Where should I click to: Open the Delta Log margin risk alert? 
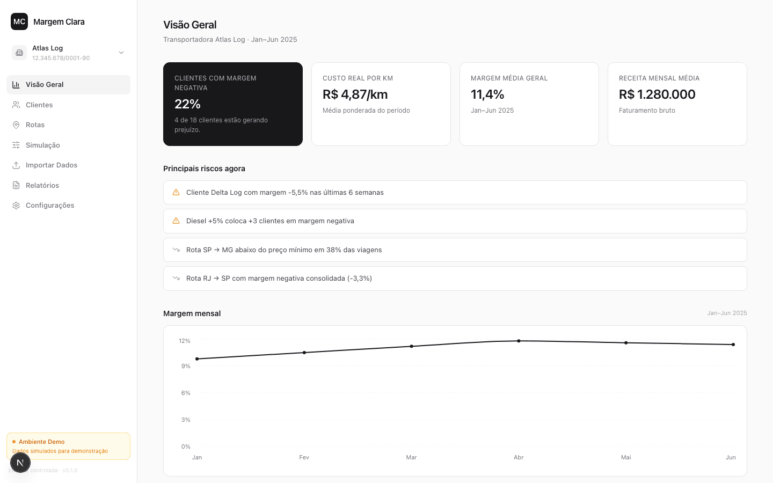click(x=455, y=192)
